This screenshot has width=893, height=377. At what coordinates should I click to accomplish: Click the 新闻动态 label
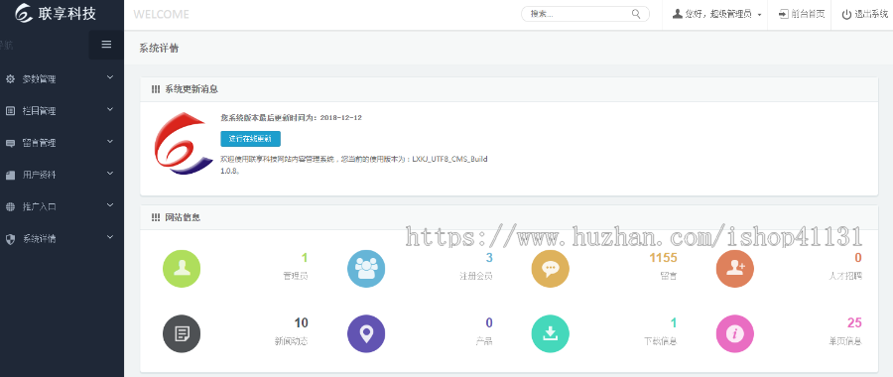292,341
